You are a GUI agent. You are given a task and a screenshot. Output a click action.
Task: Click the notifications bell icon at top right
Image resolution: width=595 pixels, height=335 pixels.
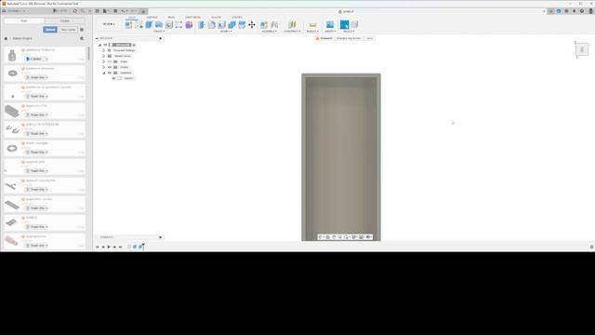[x=575, y=11]
